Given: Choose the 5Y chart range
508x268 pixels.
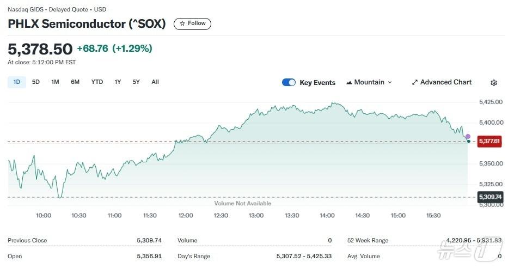Looking at the screenshot, I should [136, 82].
